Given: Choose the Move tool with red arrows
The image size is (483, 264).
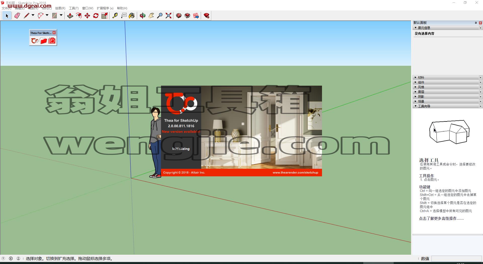Looking at the screenshot, I should click(x=87, y=16).
